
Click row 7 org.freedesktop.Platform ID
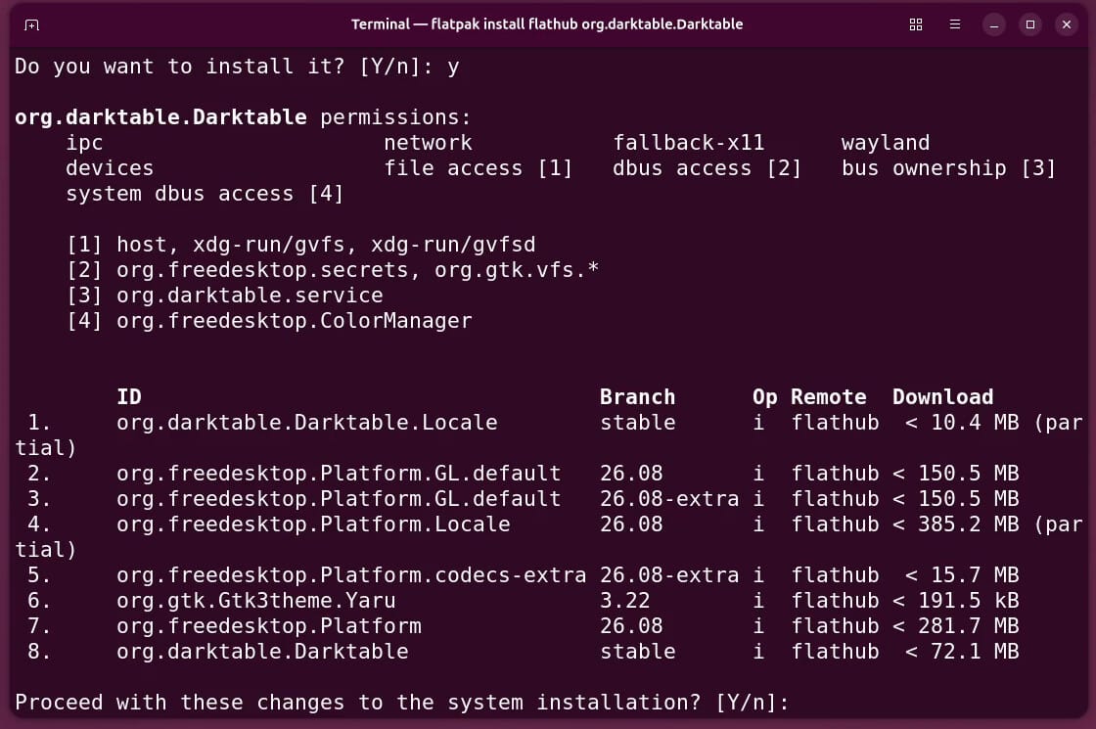269,625
